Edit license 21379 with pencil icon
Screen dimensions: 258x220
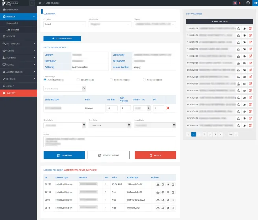[173, 185]
